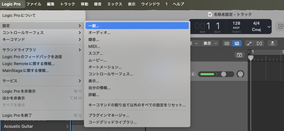The height and width of the screenshot is (131, 284).
Task: Open the 編集 menu
Action: [x=51, y=4]
